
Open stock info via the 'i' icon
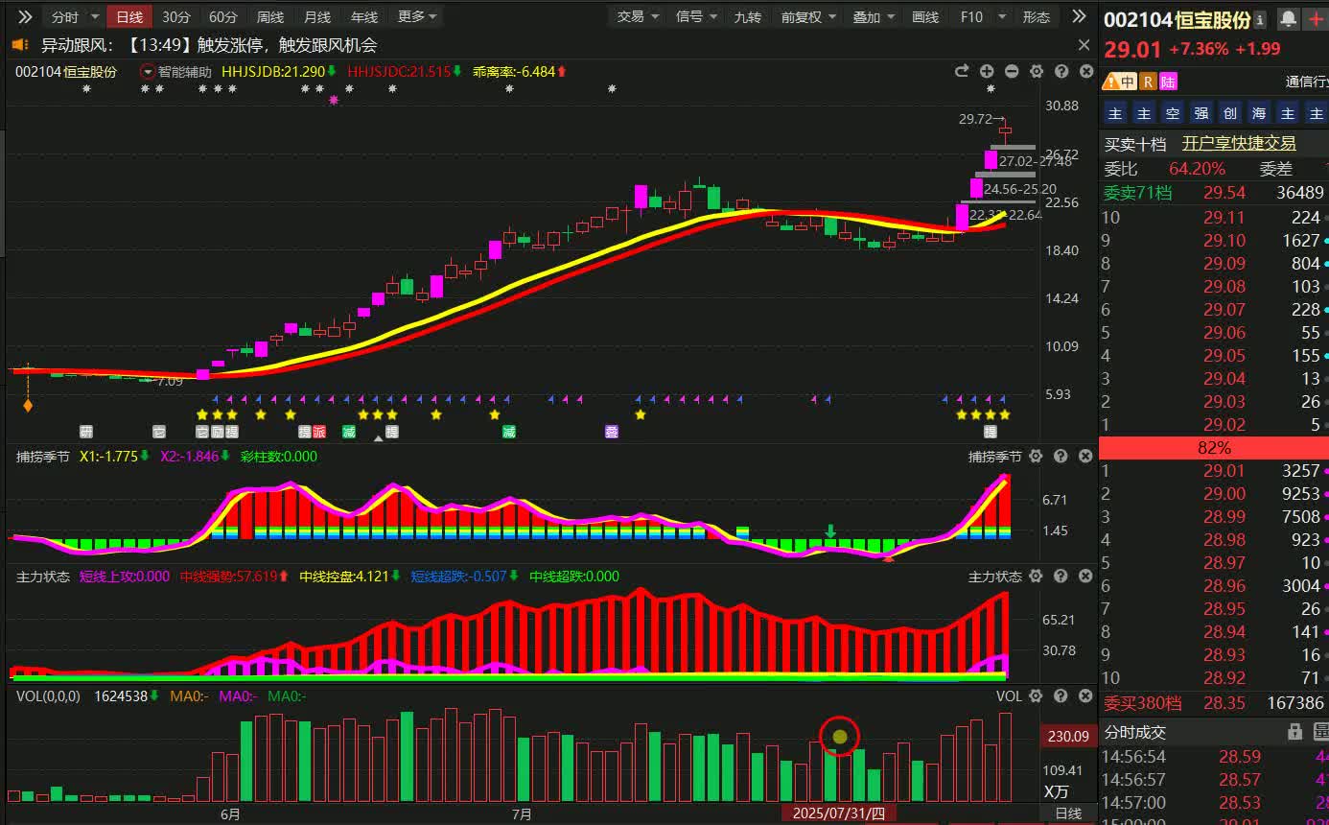tap(1260, 19)
